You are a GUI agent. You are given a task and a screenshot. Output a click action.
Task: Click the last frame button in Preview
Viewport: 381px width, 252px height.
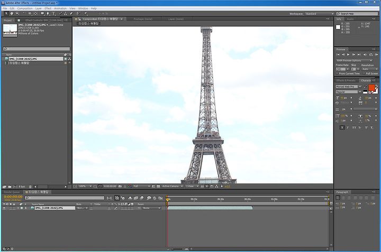pos(359,55)
